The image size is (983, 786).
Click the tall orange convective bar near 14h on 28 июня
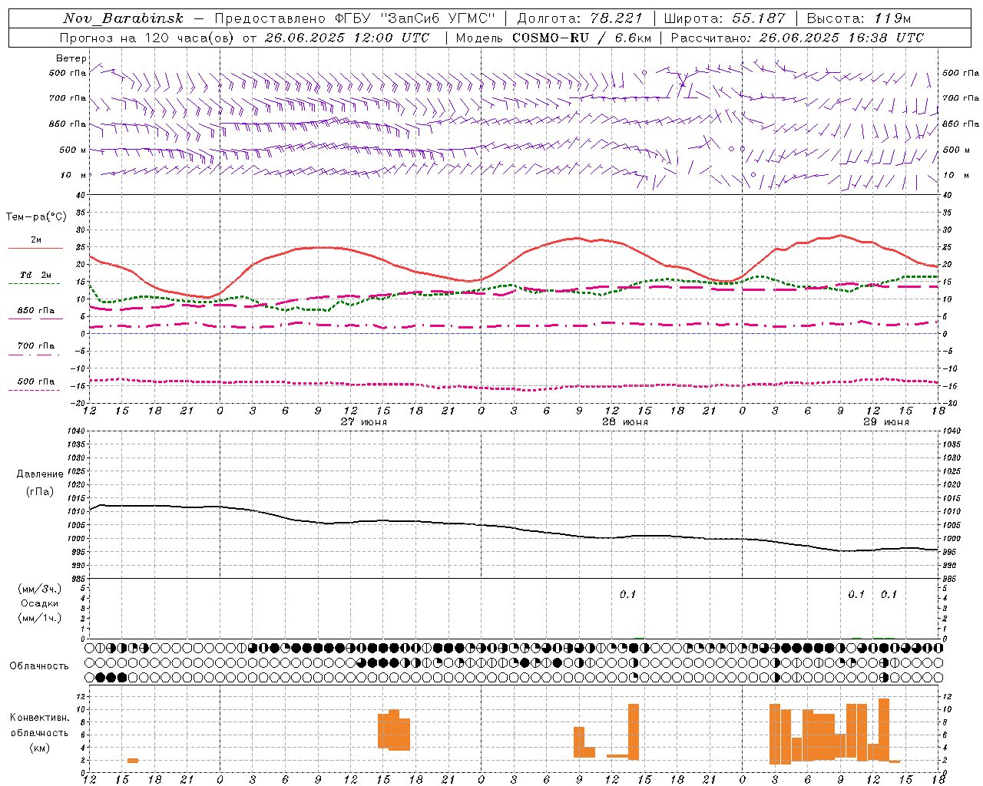(634, 732)
